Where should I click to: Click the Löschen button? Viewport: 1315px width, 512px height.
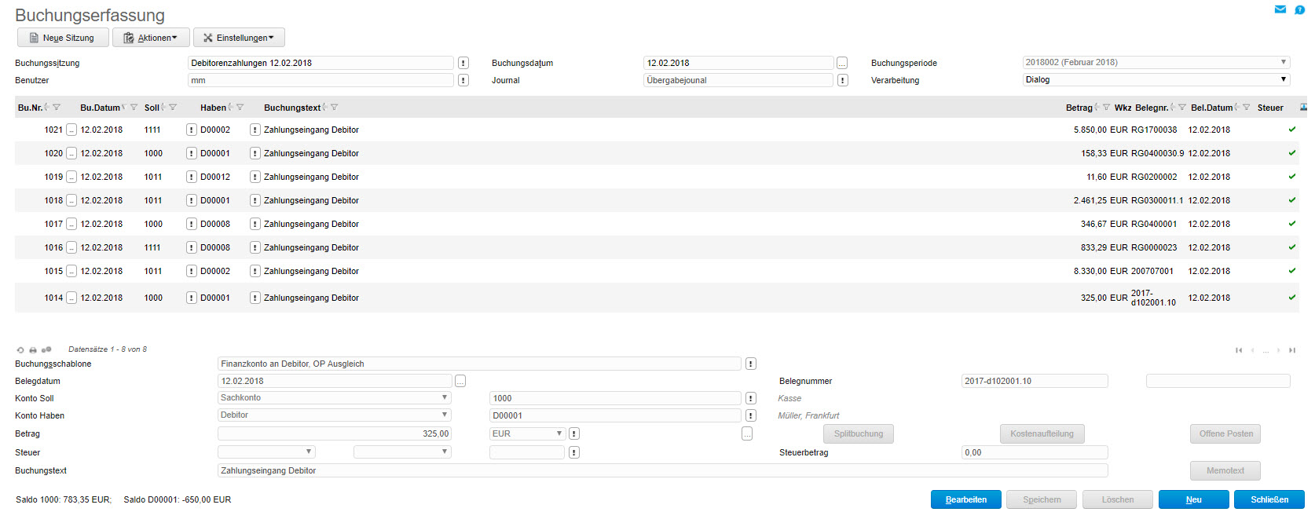pyautogui.click(x=1118, y=499)
